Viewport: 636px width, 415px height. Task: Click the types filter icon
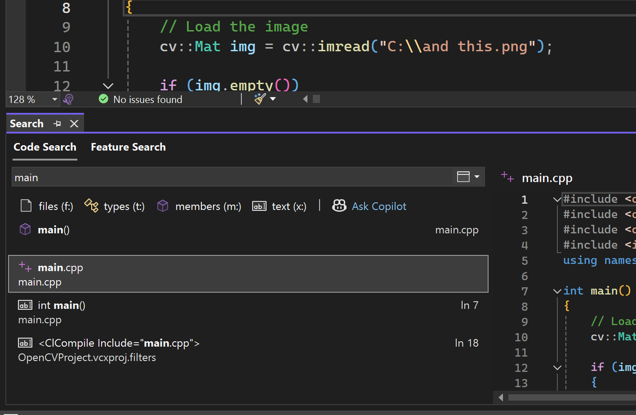pos(92,206)
